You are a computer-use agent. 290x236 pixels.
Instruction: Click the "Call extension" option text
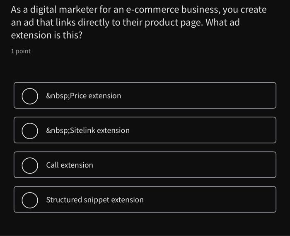[x=70, y=165]
